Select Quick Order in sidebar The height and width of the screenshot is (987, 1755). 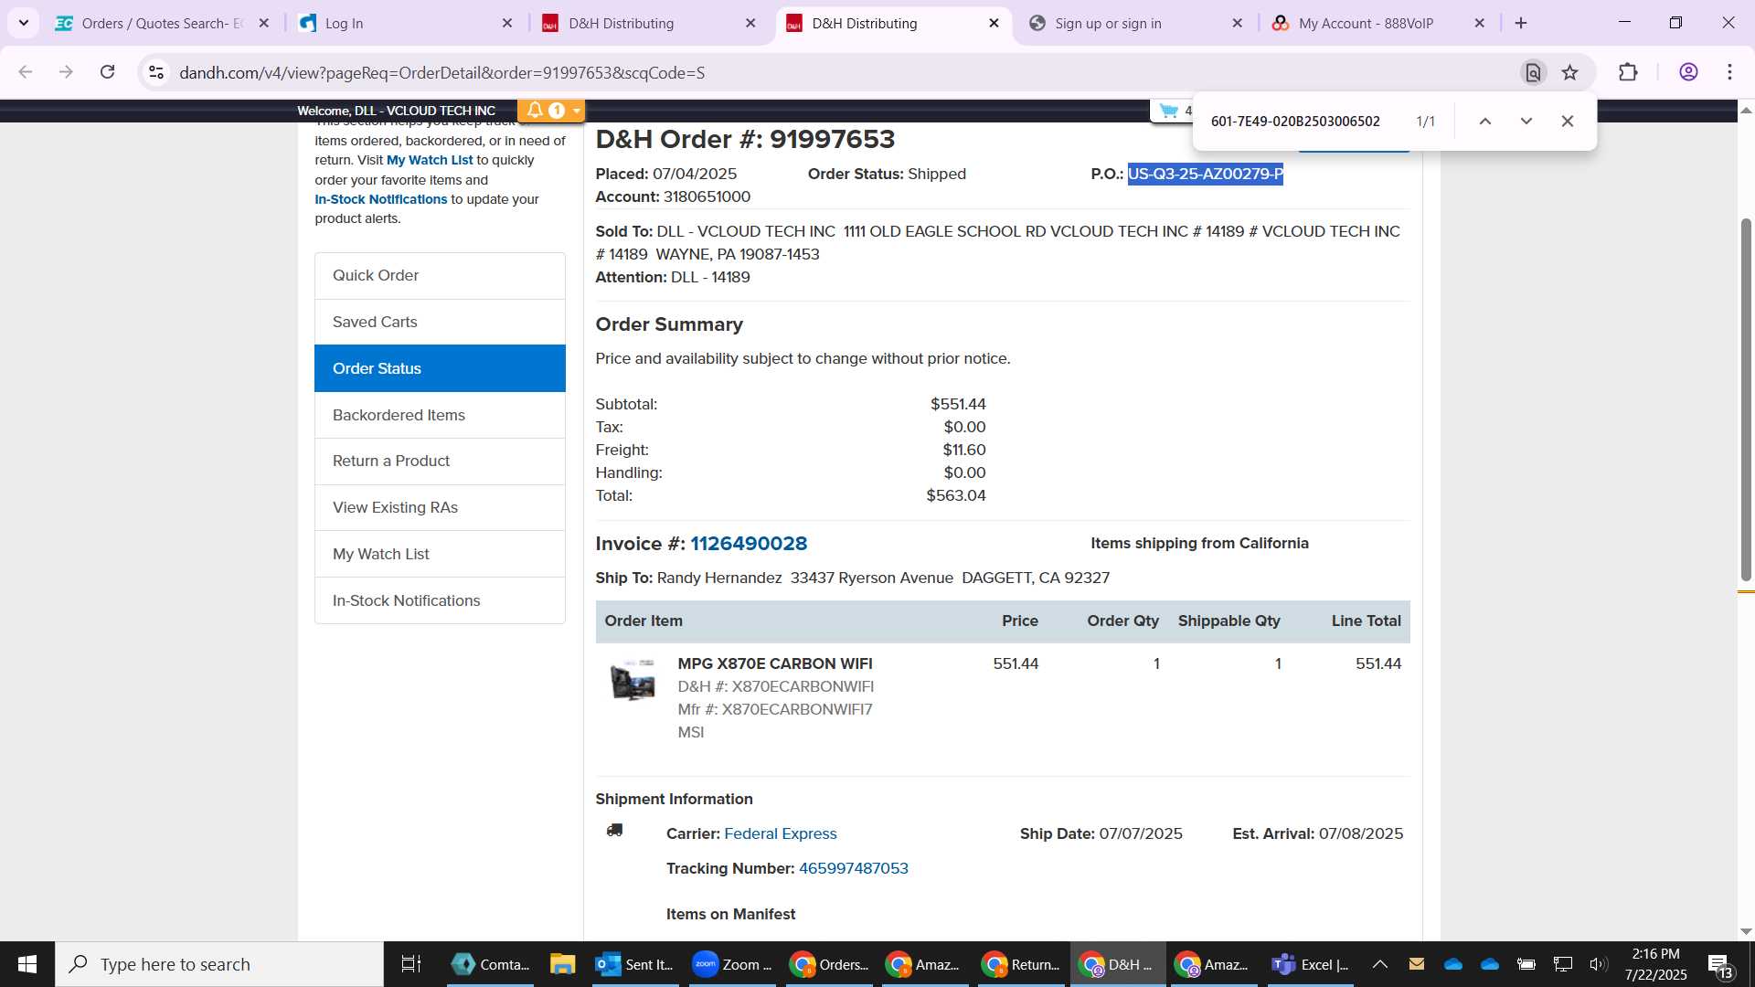coord(440,275)
